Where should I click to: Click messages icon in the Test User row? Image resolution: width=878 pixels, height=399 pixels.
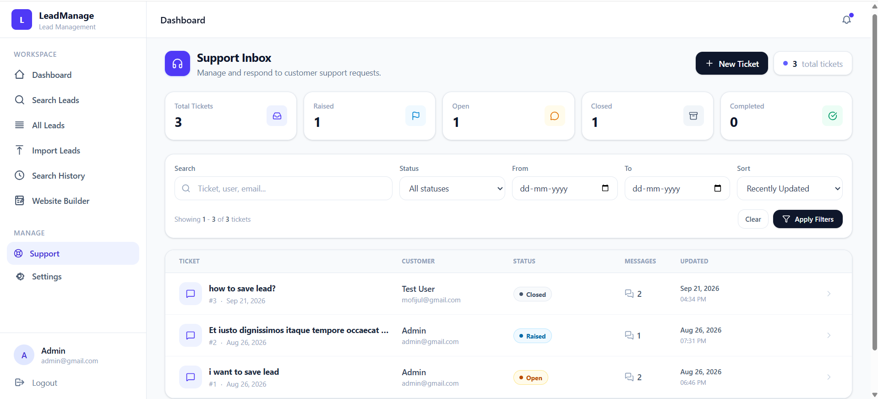pos(629,294)
